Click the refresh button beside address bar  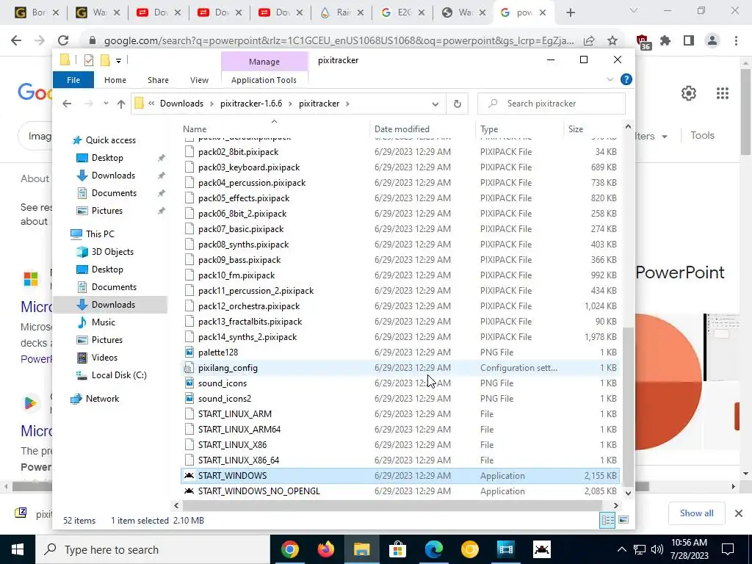coord(457,104)
